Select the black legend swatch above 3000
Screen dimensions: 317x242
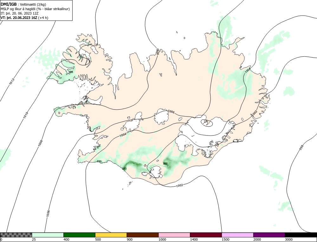pos(301,235)
